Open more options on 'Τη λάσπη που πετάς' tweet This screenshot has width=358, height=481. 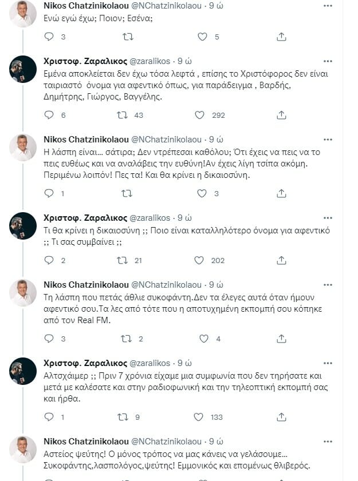[x=327, y=285]
